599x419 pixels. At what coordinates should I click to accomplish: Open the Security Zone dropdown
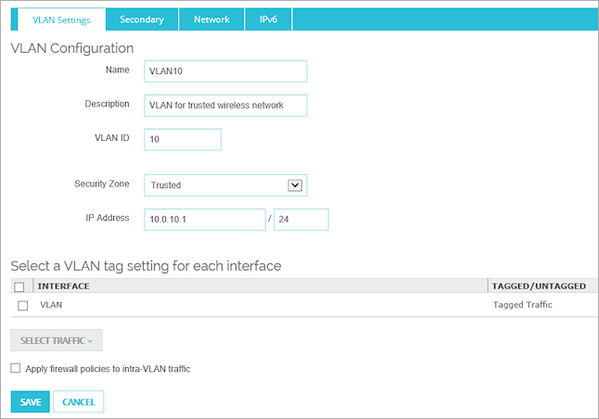click(x=225, y=185)
